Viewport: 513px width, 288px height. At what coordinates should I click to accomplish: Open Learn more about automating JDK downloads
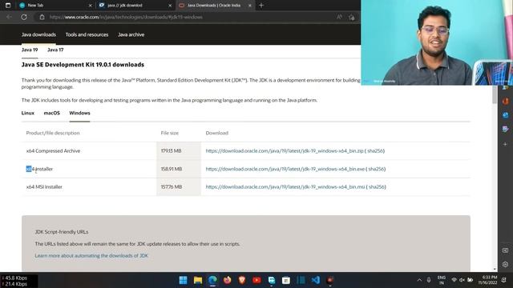click(x=91, y=256)
